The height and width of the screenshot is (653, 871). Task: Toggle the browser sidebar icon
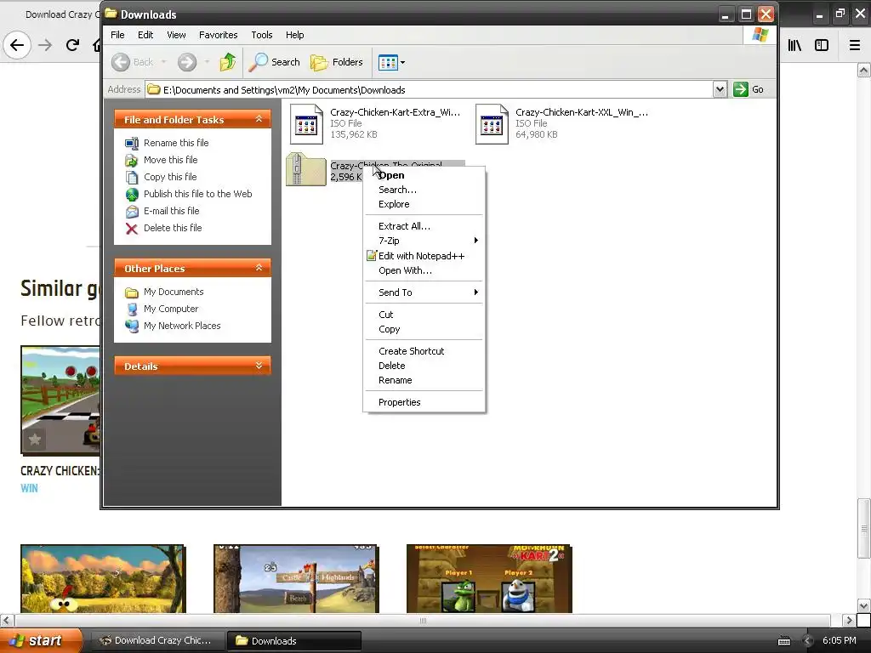pyautogui.click(x=822, y=45)
